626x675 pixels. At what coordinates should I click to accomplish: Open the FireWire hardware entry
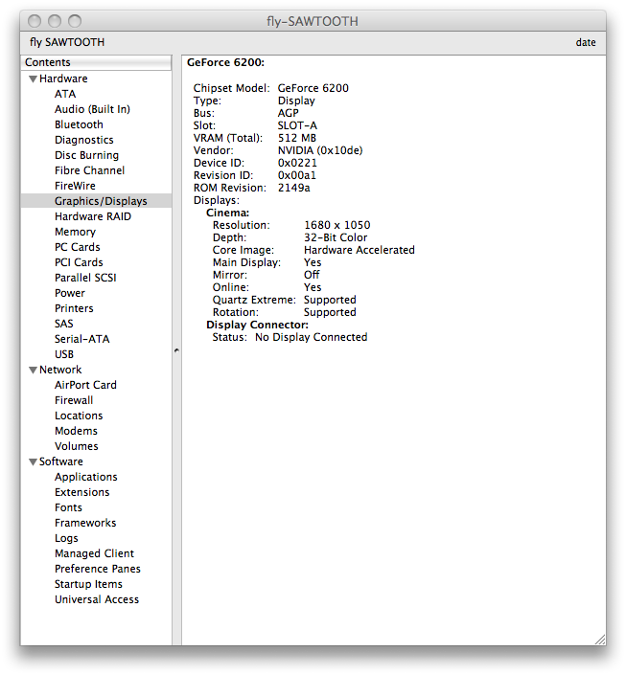[75, 186]
